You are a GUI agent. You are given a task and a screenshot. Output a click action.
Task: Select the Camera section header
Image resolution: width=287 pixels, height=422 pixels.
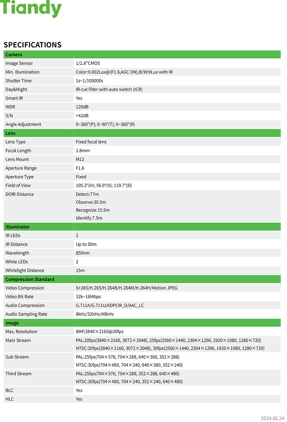tap(14, 55)
